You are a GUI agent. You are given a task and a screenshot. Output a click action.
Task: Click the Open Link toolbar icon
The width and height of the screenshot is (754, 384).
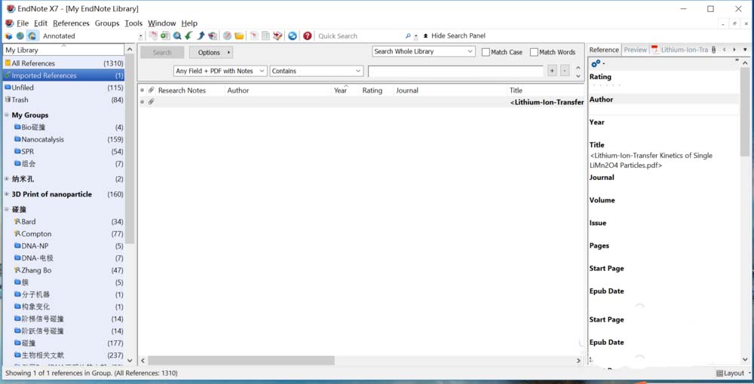228,36
